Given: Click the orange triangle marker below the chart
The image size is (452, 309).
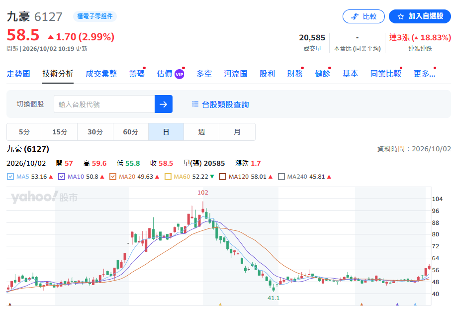Looking at the screenshot, I should [x=362, y=304].
